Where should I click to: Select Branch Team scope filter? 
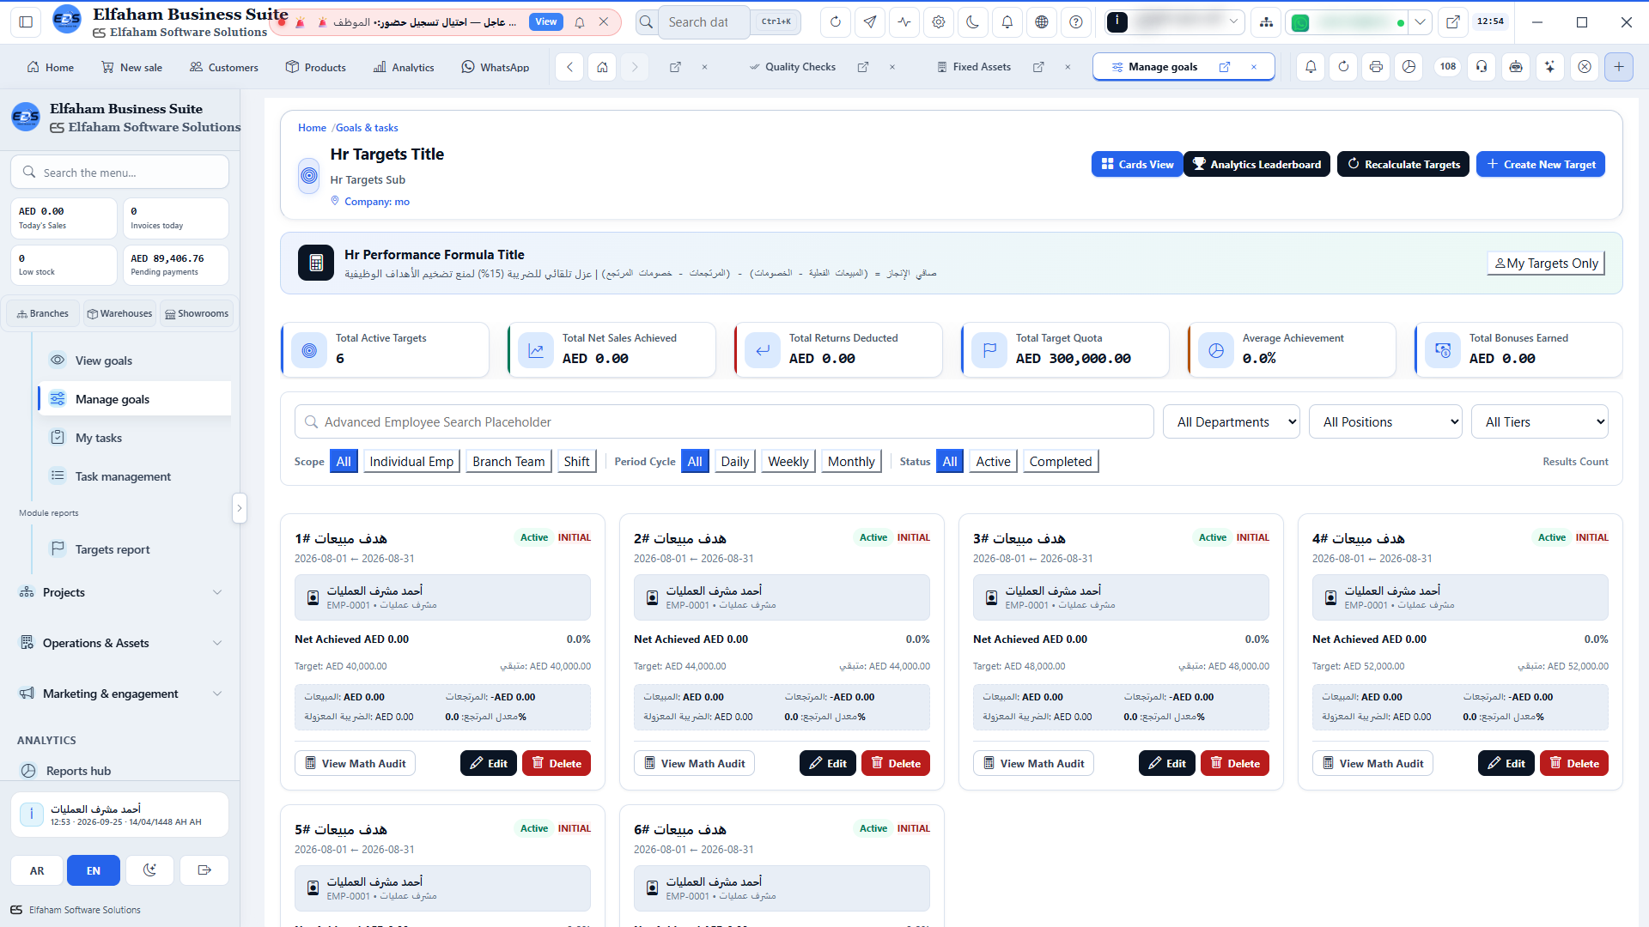coord(508,462)
